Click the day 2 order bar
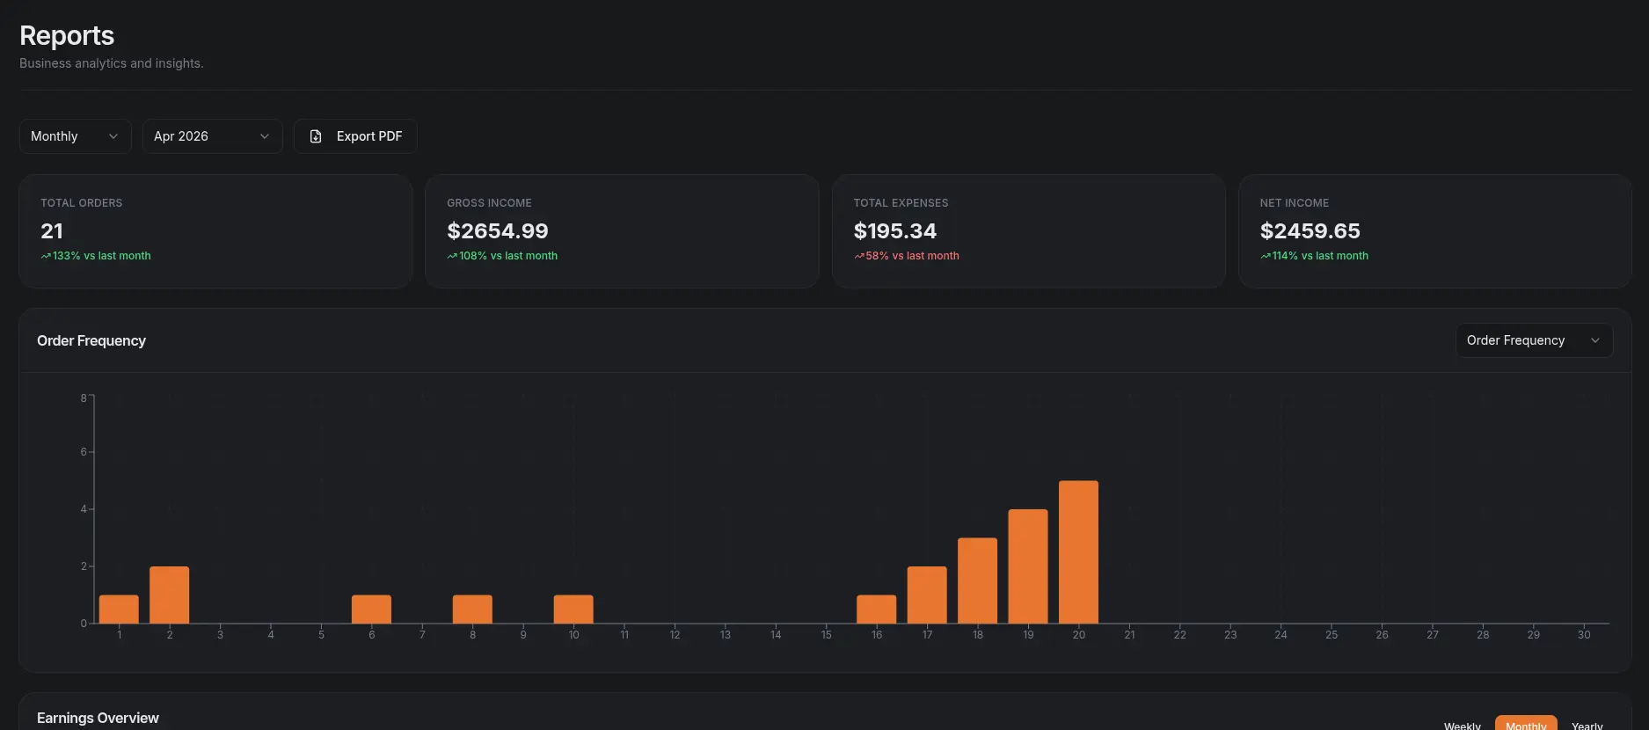Screen dimensions: 1649x730 click(170, 595)
